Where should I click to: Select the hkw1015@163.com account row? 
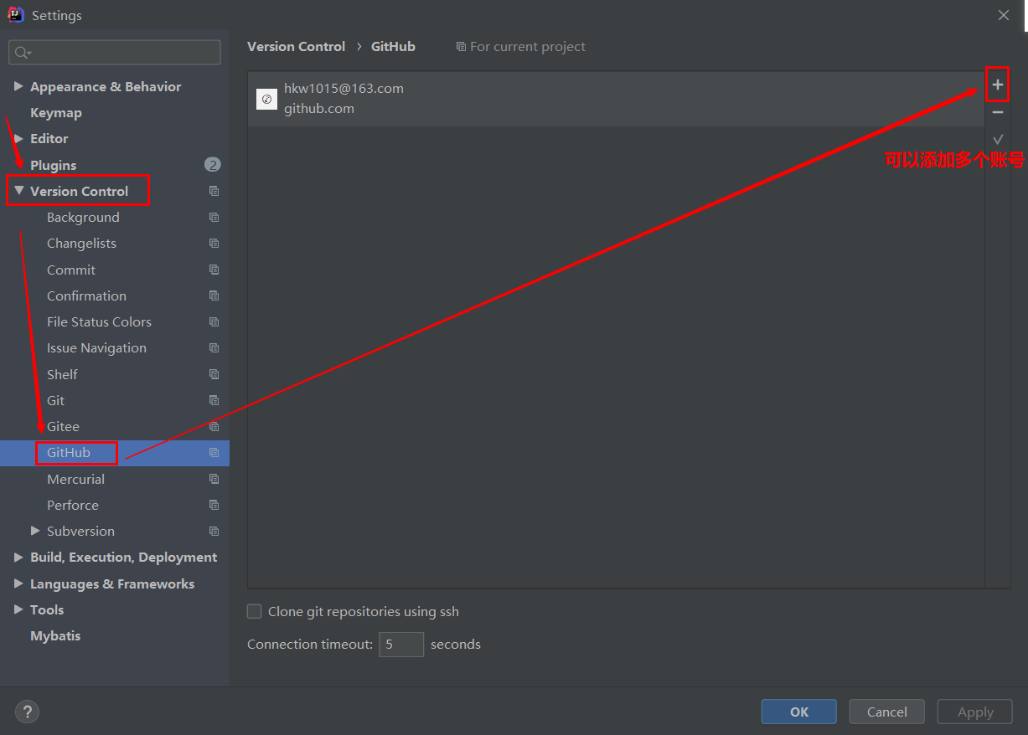[x=616, y=99]
